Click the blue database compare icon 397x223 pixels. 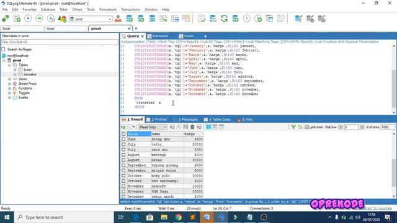(x=298, y=19)
